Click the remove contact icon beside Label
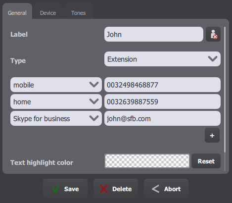This screenshot has height=203, width=232. pos(213,34)
